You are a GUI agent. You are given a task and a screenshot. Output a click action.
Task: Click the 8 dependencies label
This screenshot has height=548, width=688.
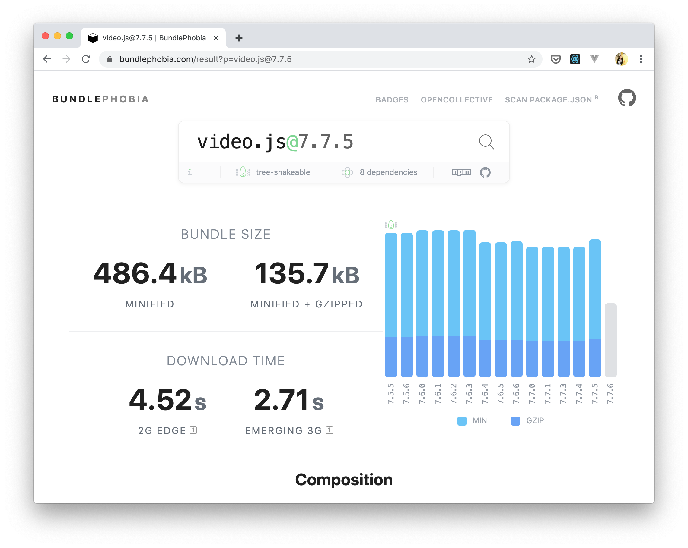(x=388, y=172)
